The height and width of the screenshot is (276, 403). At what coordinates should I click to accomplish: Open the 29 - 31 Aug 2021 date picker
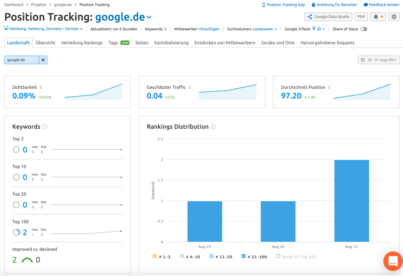tap(379, 60)
